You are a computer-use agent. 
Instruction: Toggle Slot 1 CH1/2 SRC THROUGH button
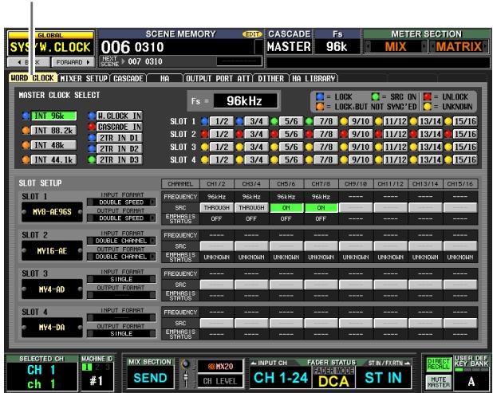coord(217,207)
